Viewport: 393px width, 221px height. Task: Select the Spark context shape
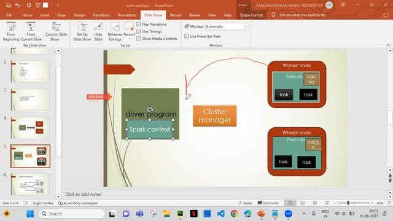[x=150, y=130]
